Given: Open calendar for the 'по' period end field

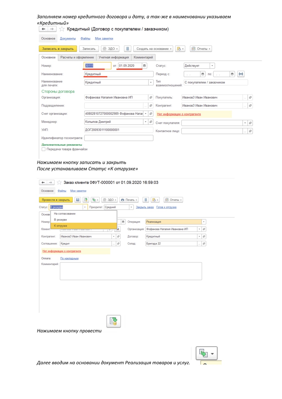Looking at the screenshot, I should pos(232,74).
